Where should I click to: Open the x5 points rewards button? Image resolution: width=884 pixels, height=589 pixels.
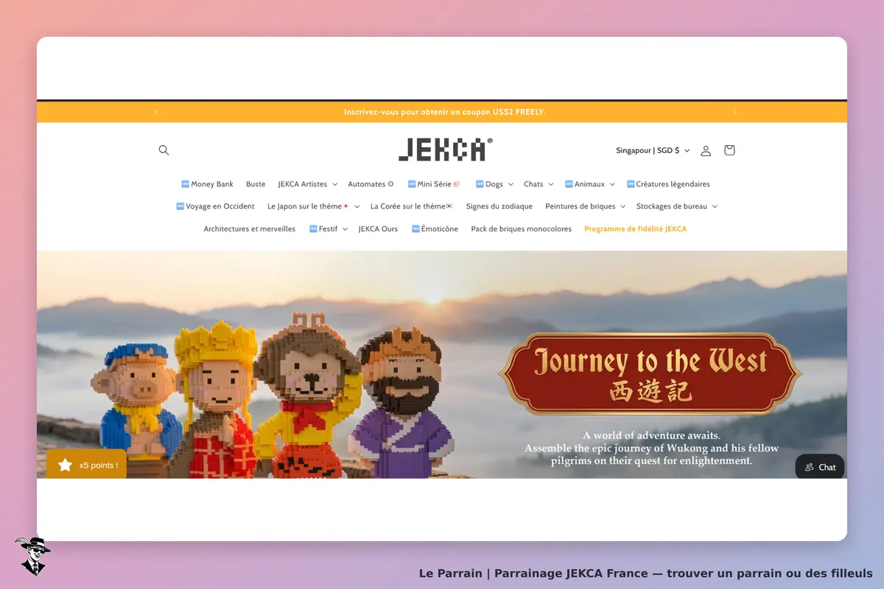[x=86, y=465]
